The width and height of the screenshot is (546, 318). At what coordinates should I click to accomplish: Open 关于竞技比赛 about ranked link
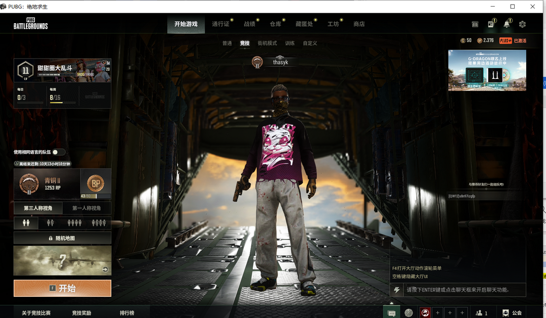coord(36,313)
